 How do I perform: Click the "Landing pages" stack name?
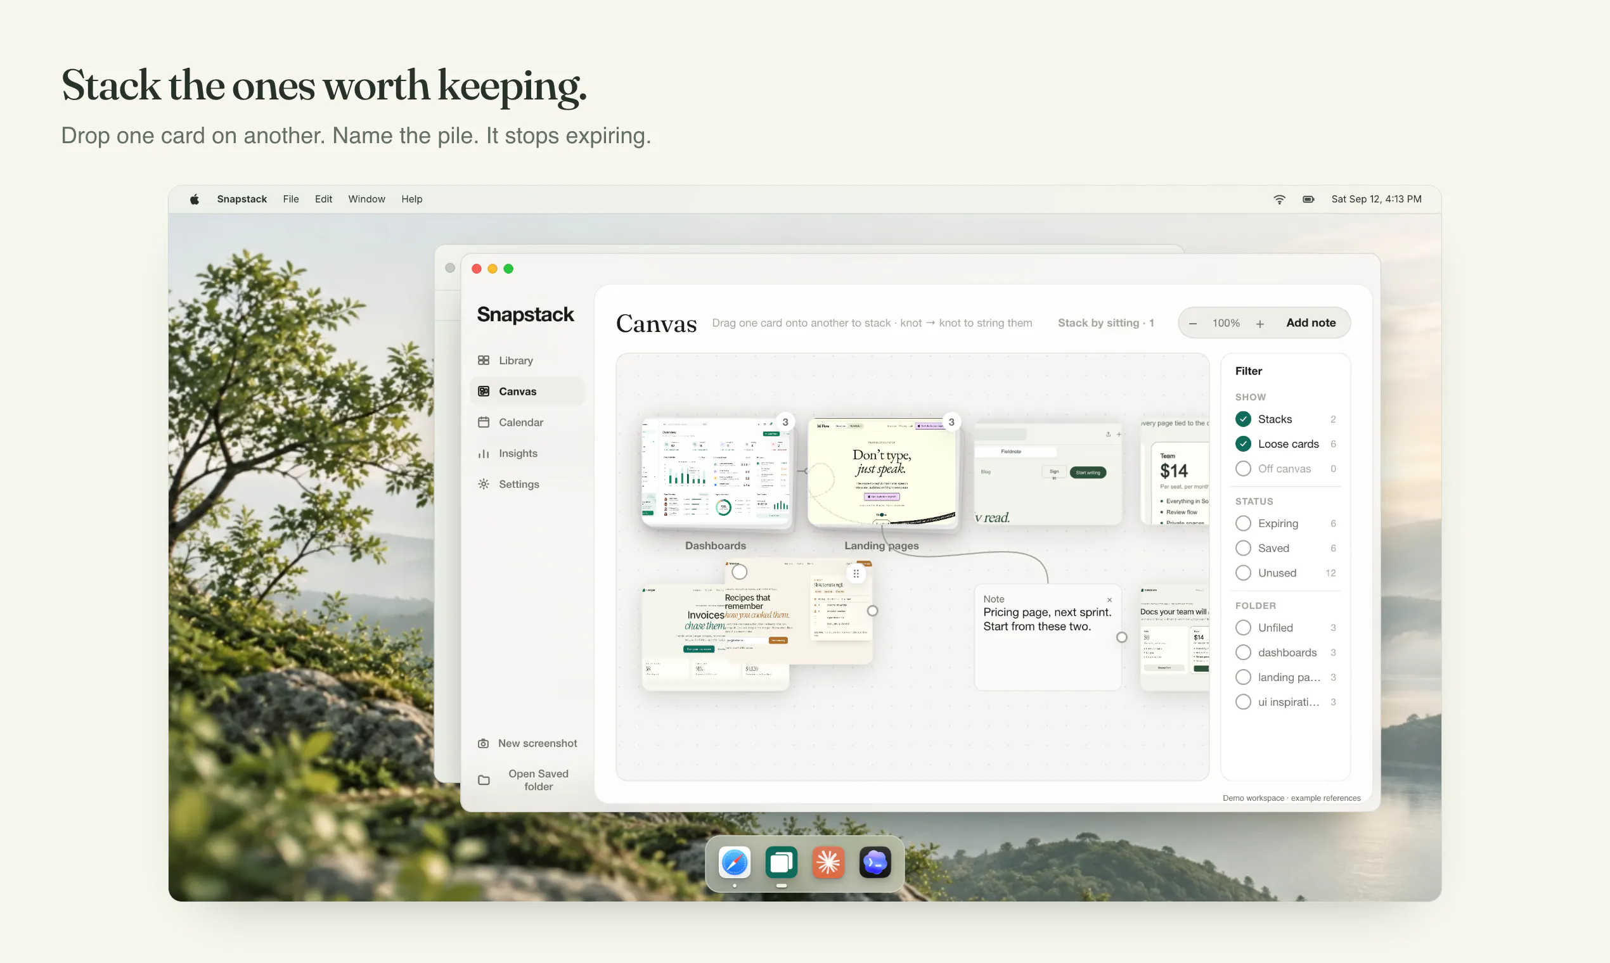point(881,545)
